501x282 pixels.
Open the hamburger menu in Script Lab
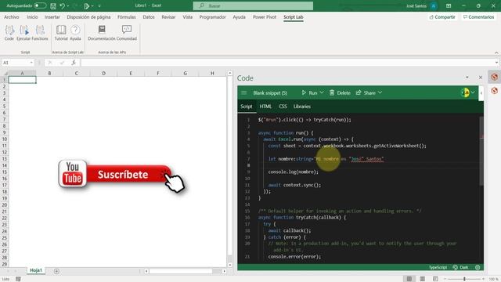[244, 92]
